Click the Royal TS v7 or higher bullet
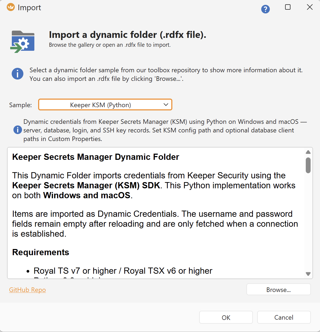This screenshot has height=332, width=320. [123, 271]
